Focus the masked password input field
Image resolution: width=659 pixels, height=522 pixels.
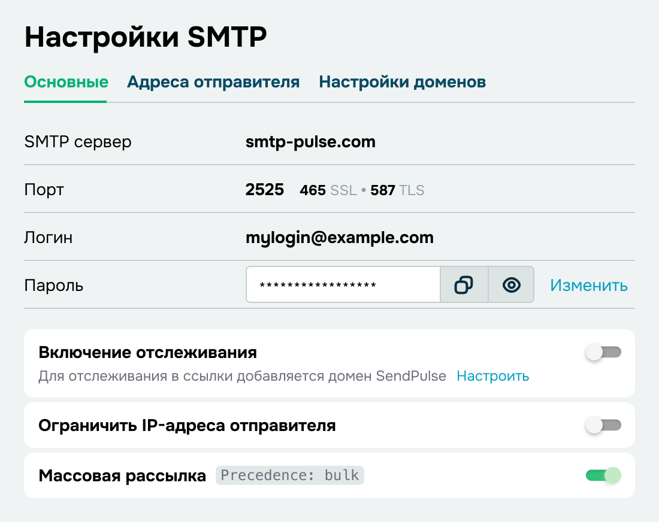click(x=343, y=285)
